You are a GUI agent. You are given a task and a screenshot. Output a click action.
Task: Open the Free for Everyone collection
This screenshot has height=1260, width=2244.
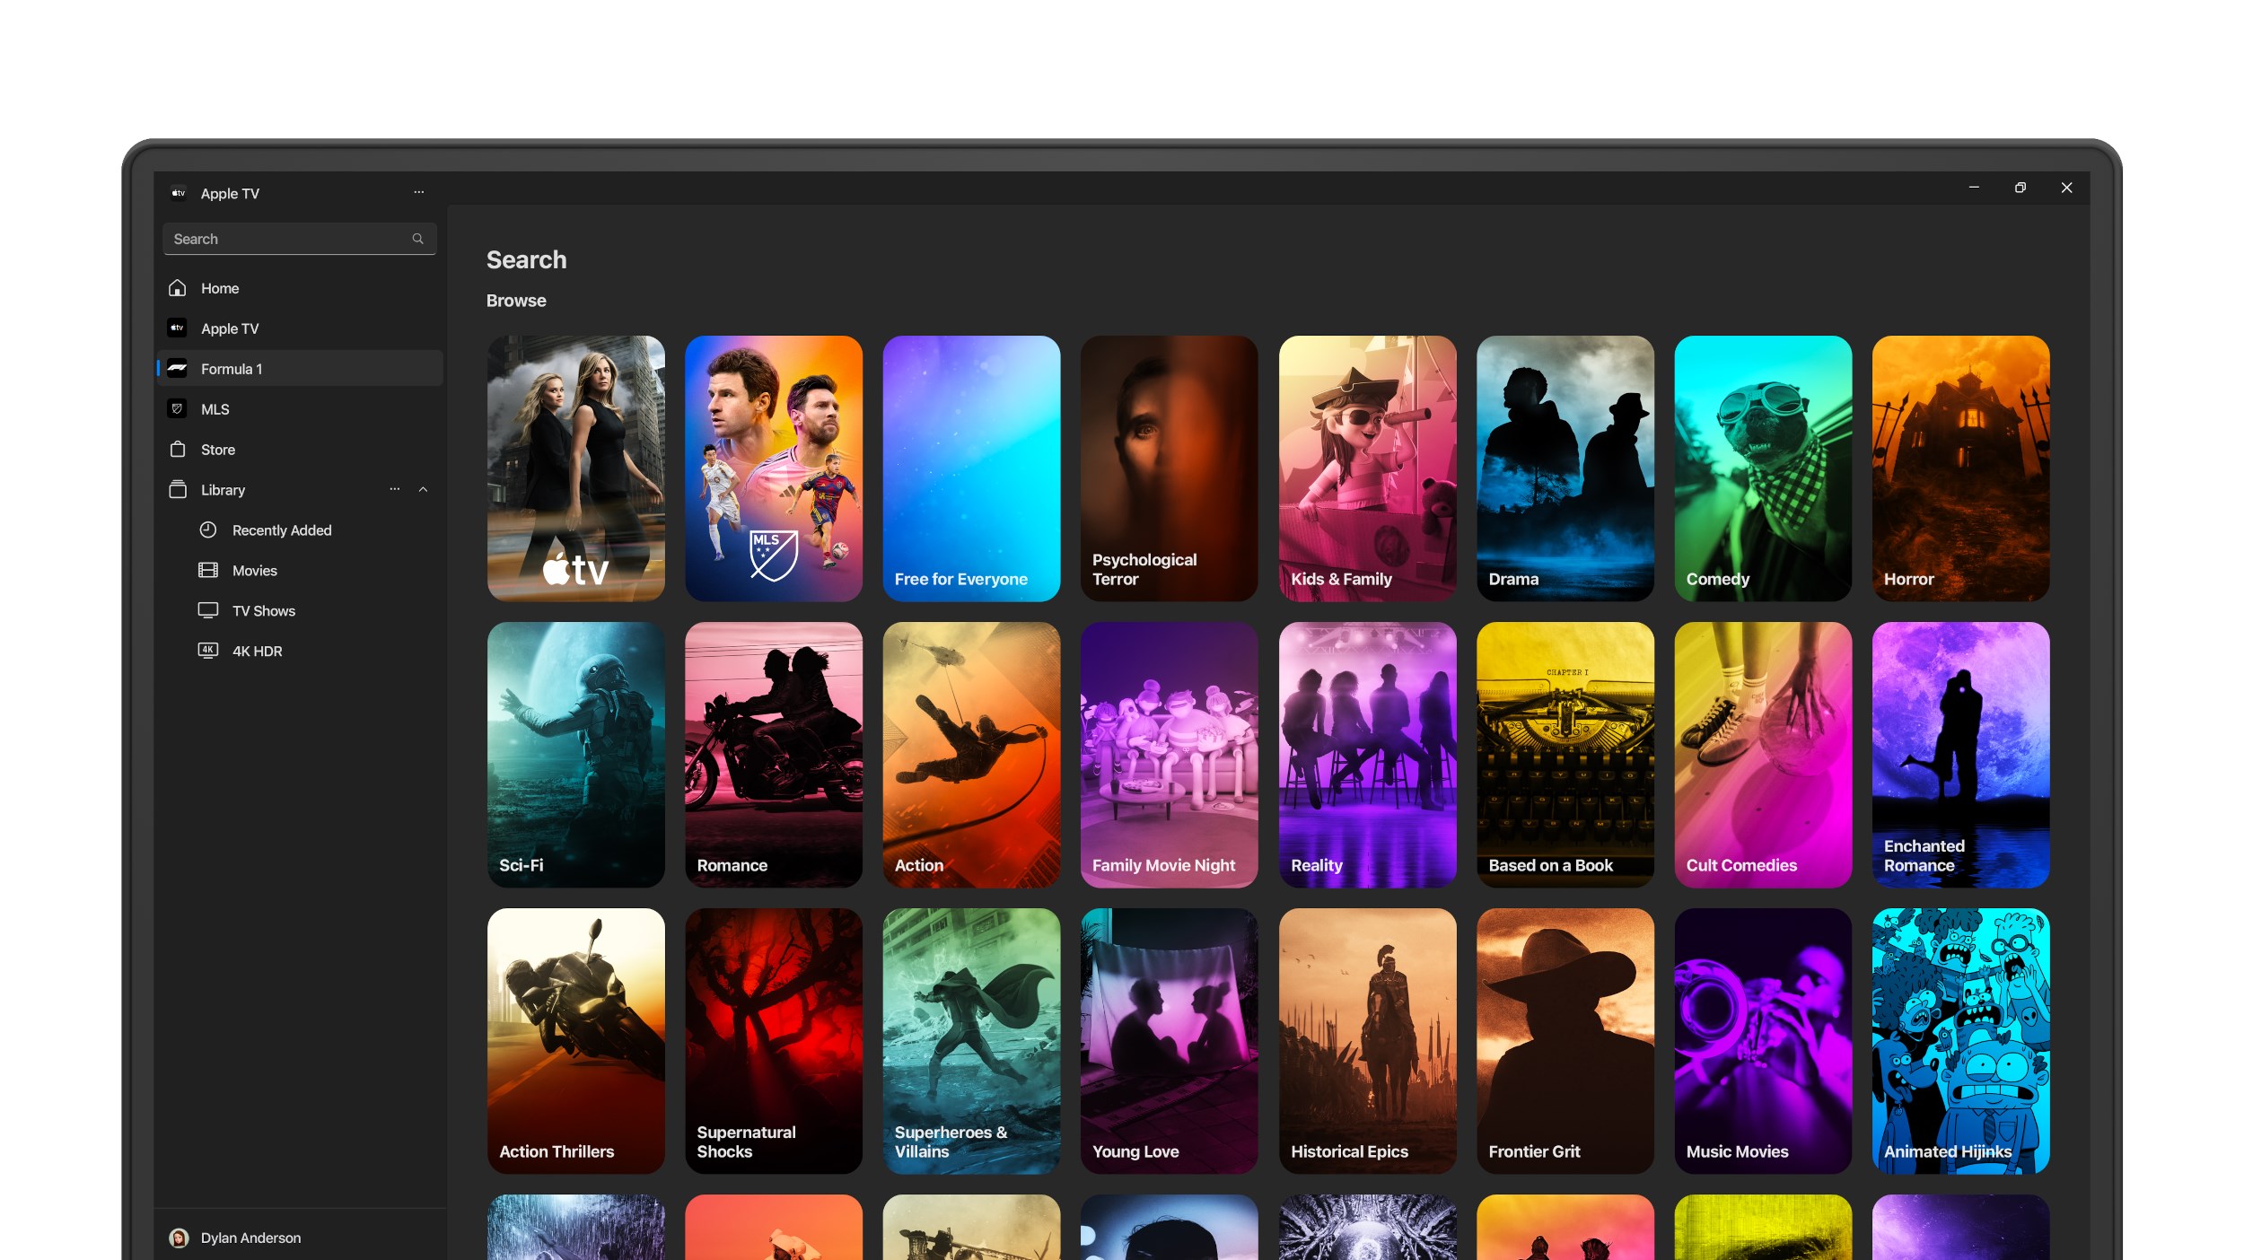click(971, 468)
